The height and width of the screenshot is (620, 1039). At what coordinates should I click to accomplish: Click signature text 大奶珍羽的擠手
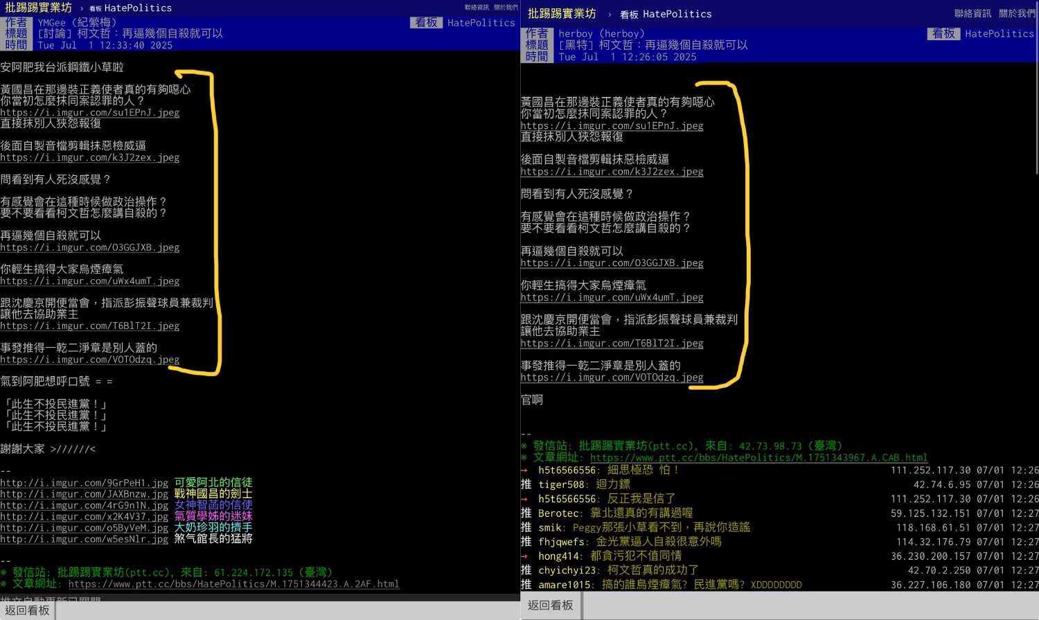point(213,528)
